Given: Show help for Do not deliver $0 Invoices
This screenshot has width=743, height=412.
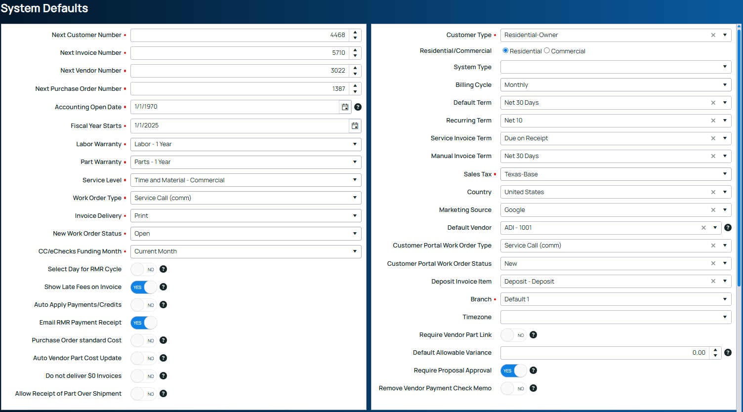Looking at the screenshot, I should pyautogui.click(x=163, y=376).
